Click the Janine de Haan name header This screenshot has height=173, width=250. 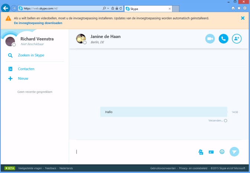click(x=106, y=36)
